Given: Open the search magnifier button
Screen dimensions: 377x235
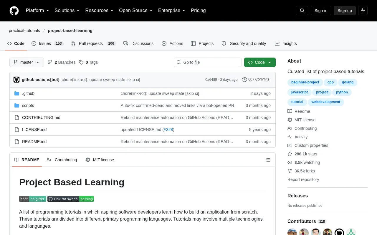Looking at the screenshot, I should 302,11.
